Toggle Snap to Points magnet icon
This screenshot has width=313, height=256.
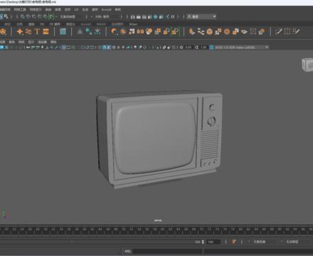pyautogui.click(x=34, y=16)
